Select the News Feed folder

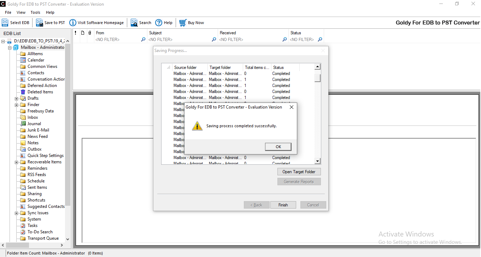pos(37,136)
